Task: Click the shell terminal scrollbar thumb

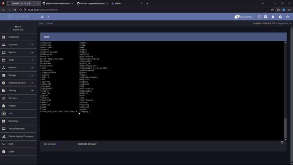Action: tap(285, 128)
